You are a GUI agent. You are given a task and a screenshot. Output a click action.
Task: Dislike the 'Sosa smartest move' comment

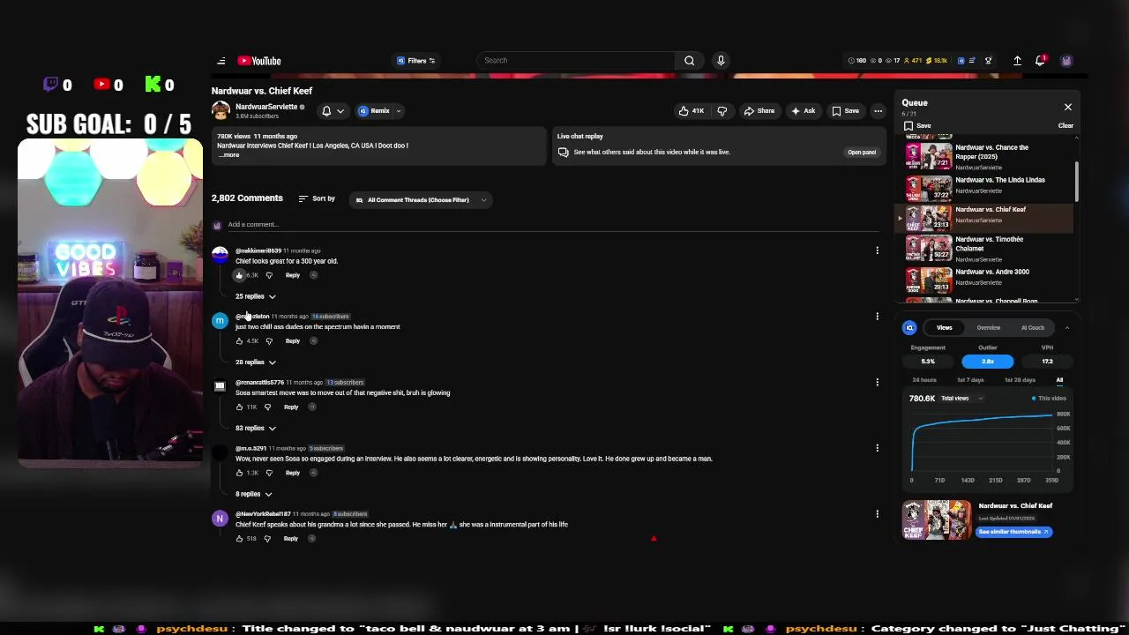pos(267,407)
